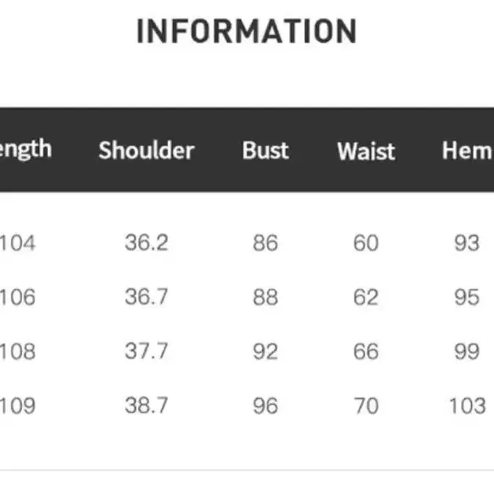The height and width of the screenshot is (494, 494).
Task: Click shoulder measurement 38.7
Action: click(146, 405)
